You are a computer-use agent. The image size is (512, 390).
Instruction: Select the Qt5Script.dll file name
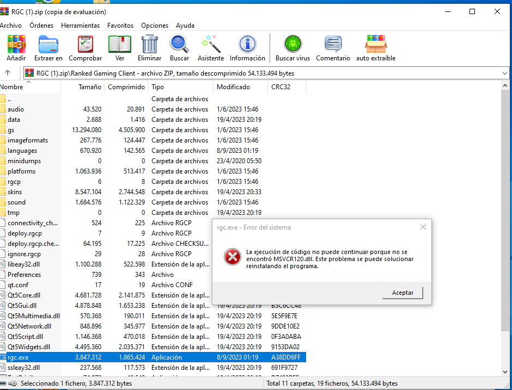(25, 337)
